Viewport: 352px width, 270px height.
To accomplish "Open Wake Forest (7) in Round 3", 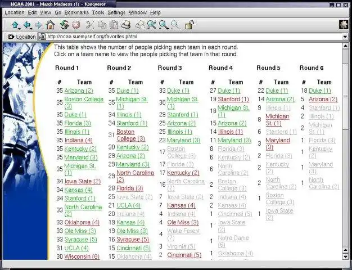I will tap(183, 235).
